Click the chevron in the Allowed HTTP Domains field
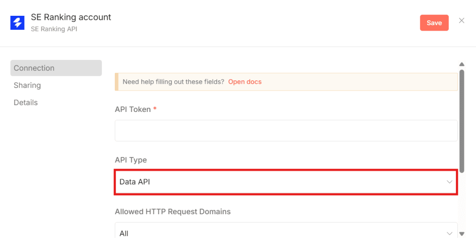This screenshot has height=249, width=476. pos(449,233)
